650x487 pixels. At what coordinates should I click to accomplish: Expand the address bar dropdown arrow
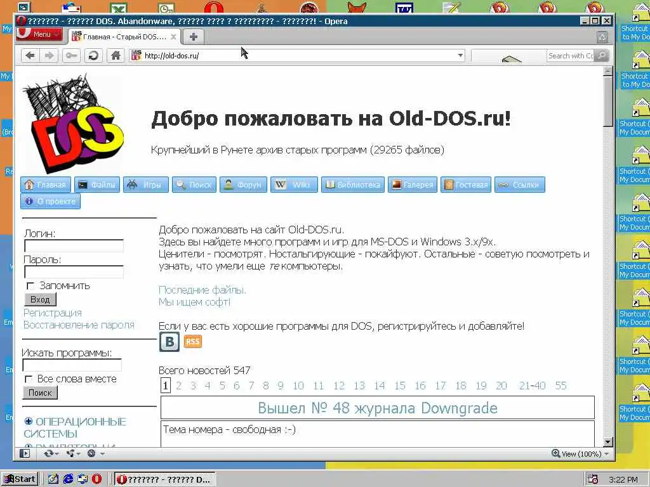(460, 56)
